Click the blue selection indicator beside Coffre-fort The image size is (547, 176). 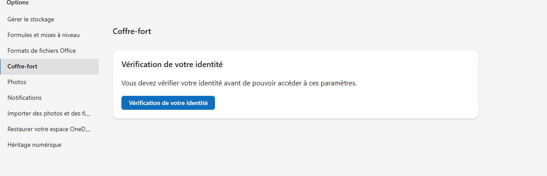[x=0, y=66]
